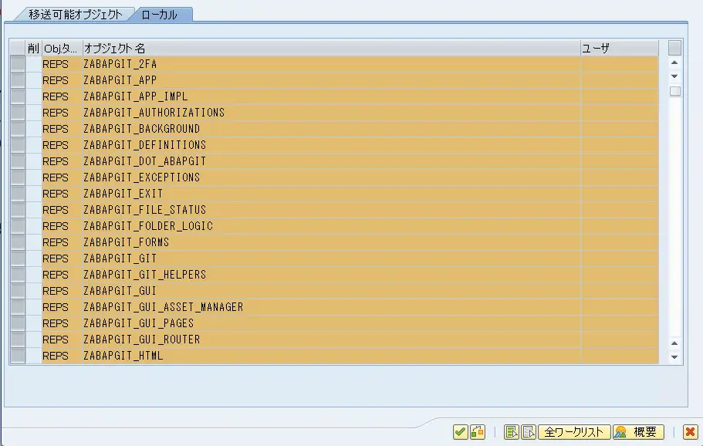The image size is (703, 446).
Task: Toggle row selector for ZABAPGIT_FORMS
Action: click(18, 242)
